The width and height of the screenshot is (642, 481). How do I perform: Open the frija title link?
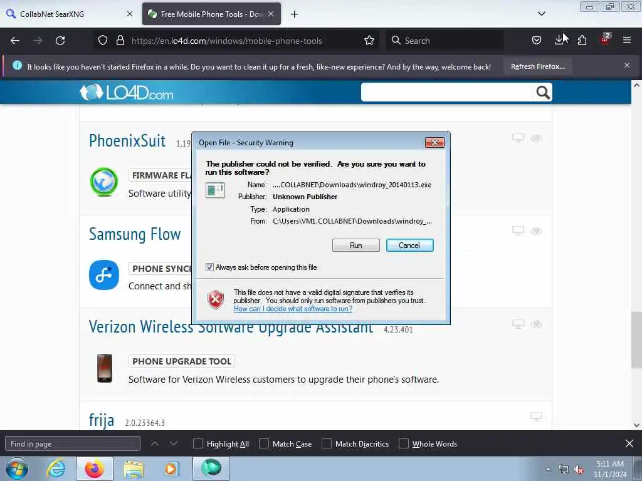pos(101,420)
